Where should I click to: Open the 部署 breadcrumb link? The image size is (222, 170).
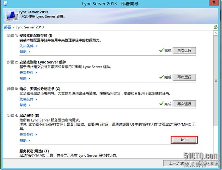click(8, 27)
